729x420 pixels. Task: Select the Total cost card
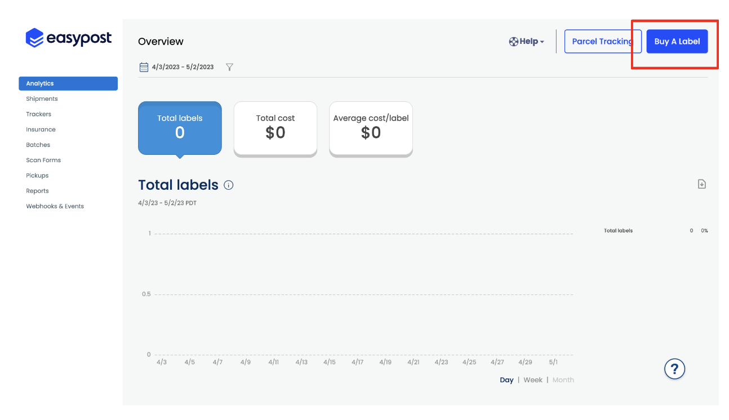click(275, 127)
